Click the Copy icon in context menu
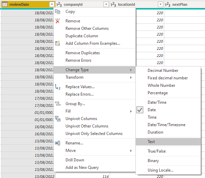This screenshot has height=178, width=205. 57,12
